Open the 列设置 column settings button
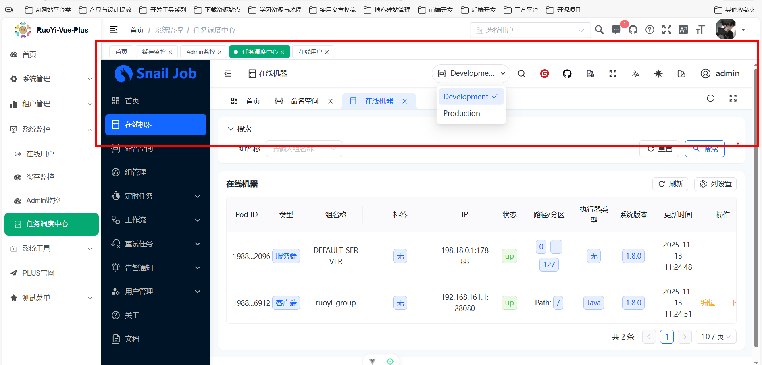This screenshot has width=762, height=365. [716, 184]
